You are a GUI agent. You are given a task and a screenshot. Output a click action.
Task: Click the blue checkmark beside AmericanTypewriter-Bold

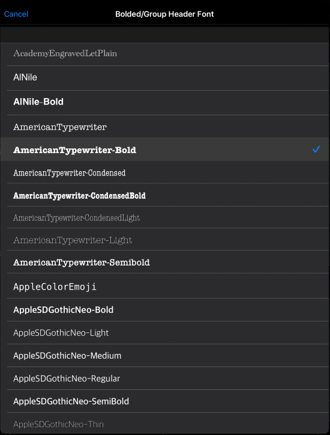point(316,149)
